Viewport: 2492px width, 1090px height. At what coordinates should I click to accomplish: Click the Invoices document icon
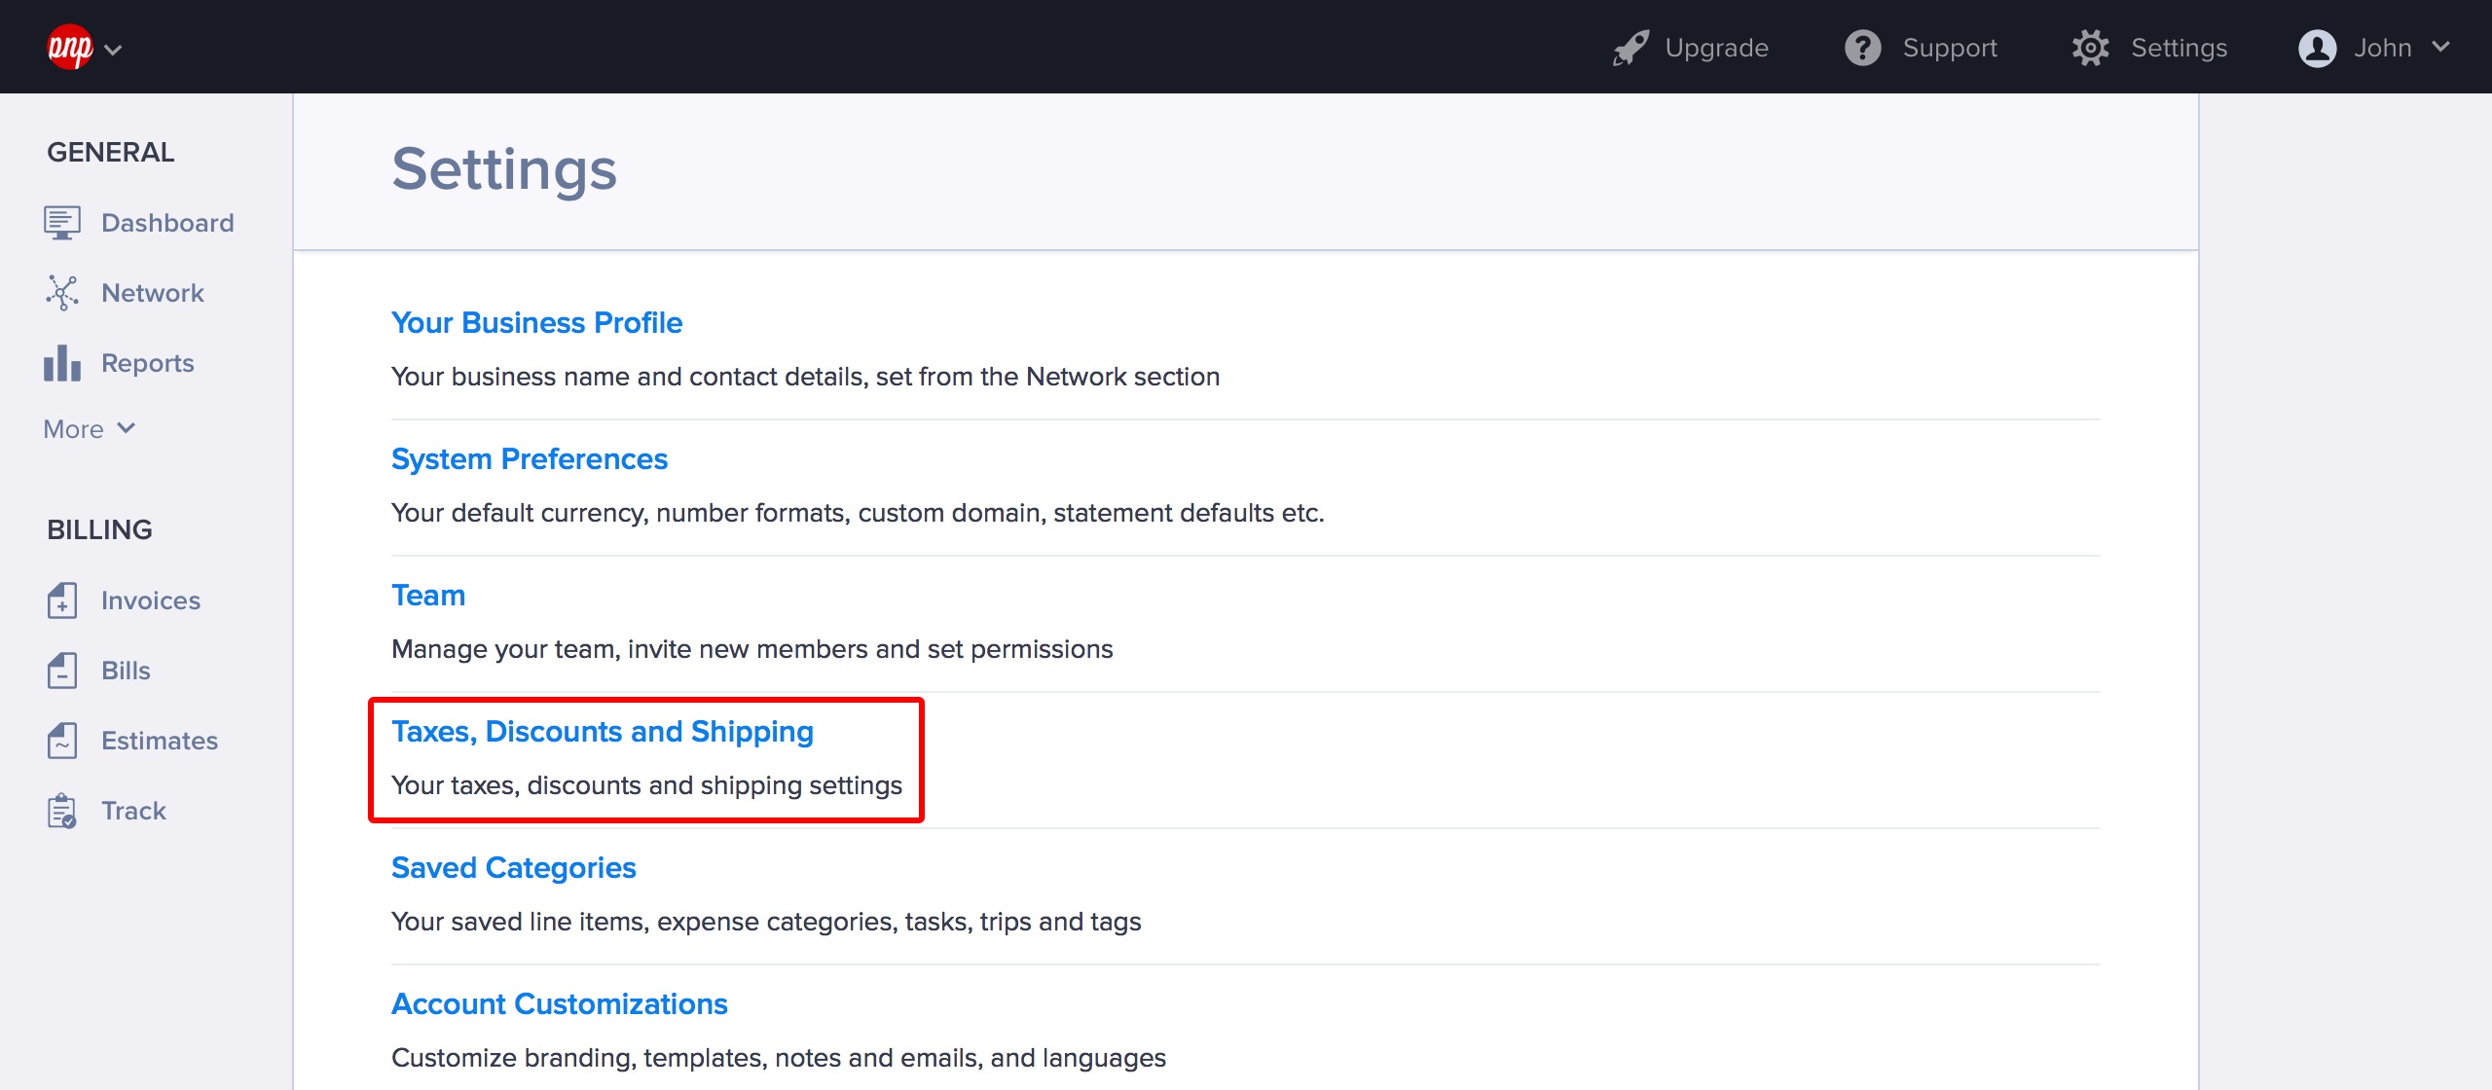[61, 600]
